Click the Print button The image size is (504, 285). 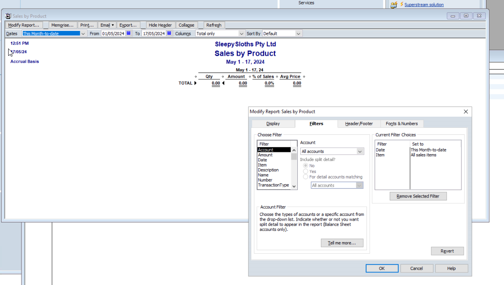click(87, 25)
